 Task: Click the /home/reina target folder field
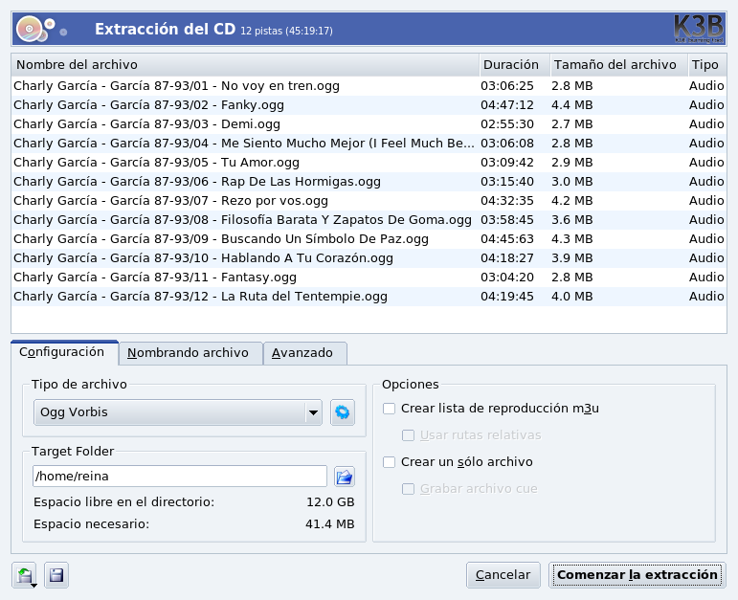tap(180, 476)
